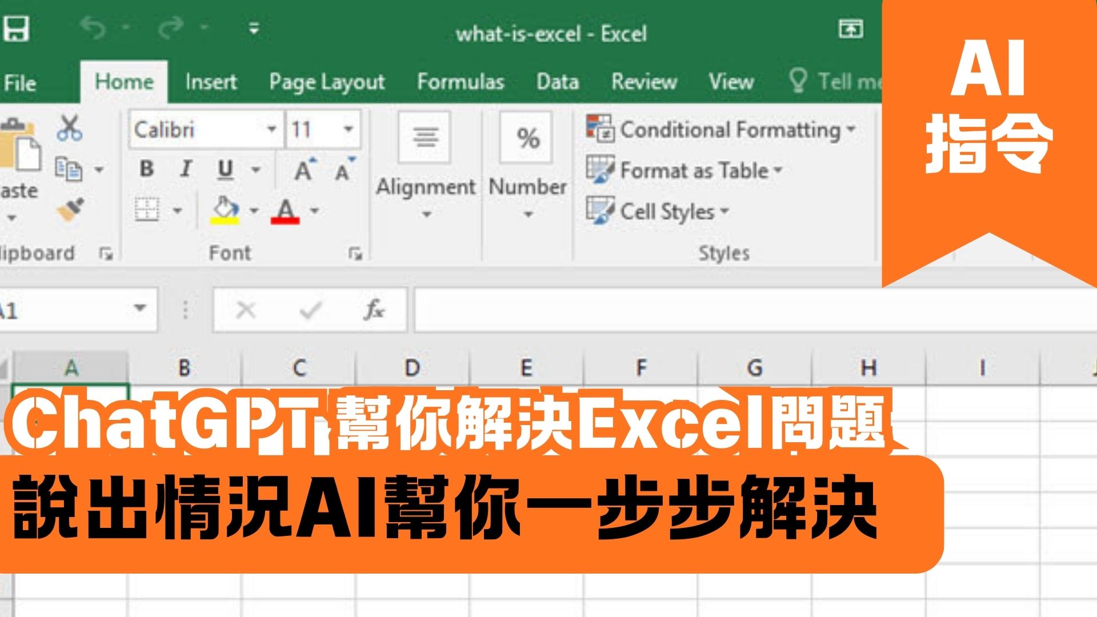
Task: Open the font size dropdown showing 11
Action: tap(348, 130)
